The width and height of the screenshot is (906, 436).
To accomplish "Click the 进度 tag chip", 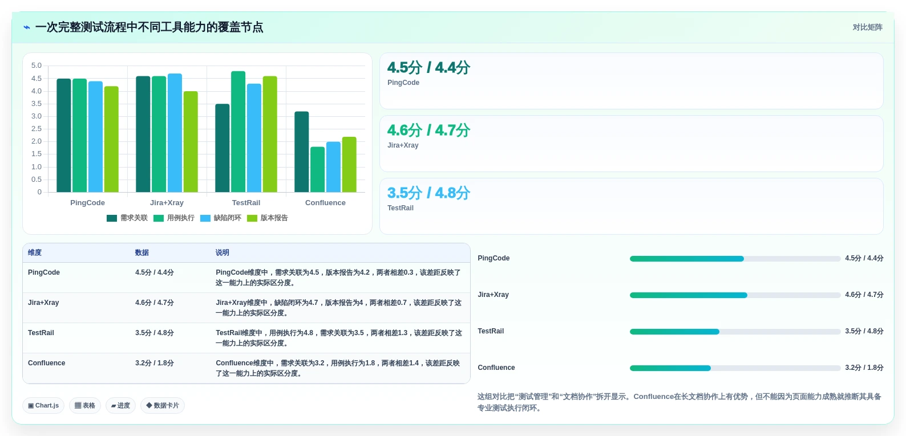I will pyautogui.click(x=120, y=406).
